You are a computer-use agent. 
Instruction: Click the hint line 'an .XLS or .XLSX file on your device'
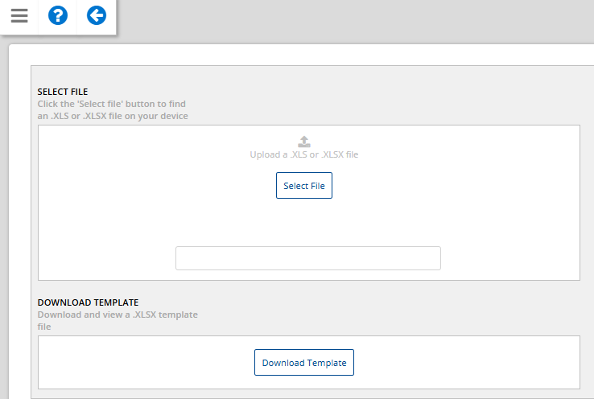pos(113,116)
